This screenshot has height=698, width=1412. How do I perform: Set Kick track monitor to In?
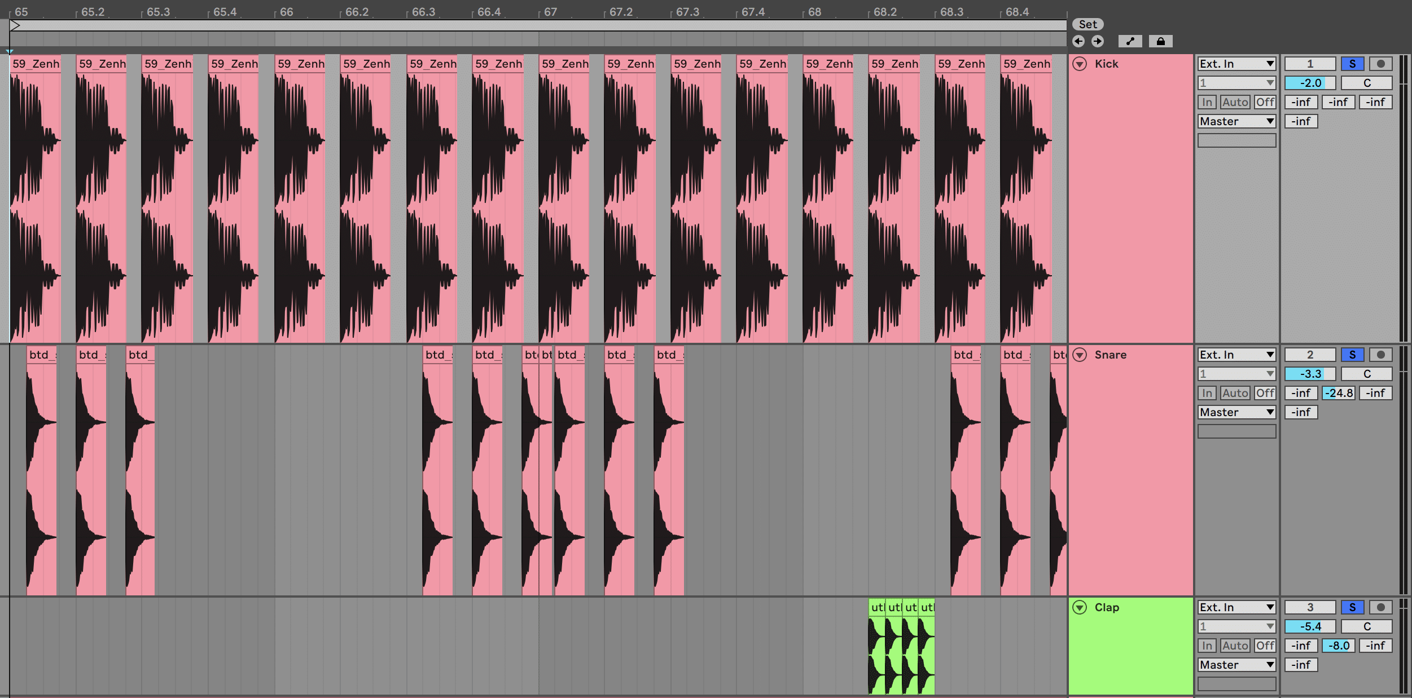(x=1207, y=102)
